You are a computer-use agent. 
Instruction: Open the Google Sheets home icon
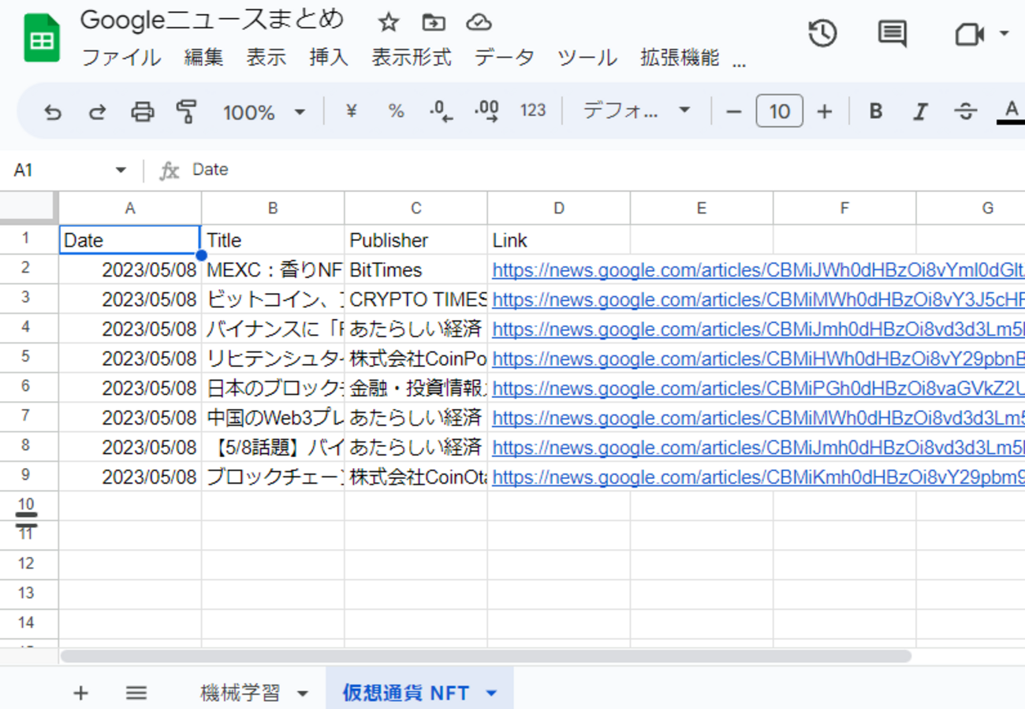pyautogui.click(x=42, y=38)
